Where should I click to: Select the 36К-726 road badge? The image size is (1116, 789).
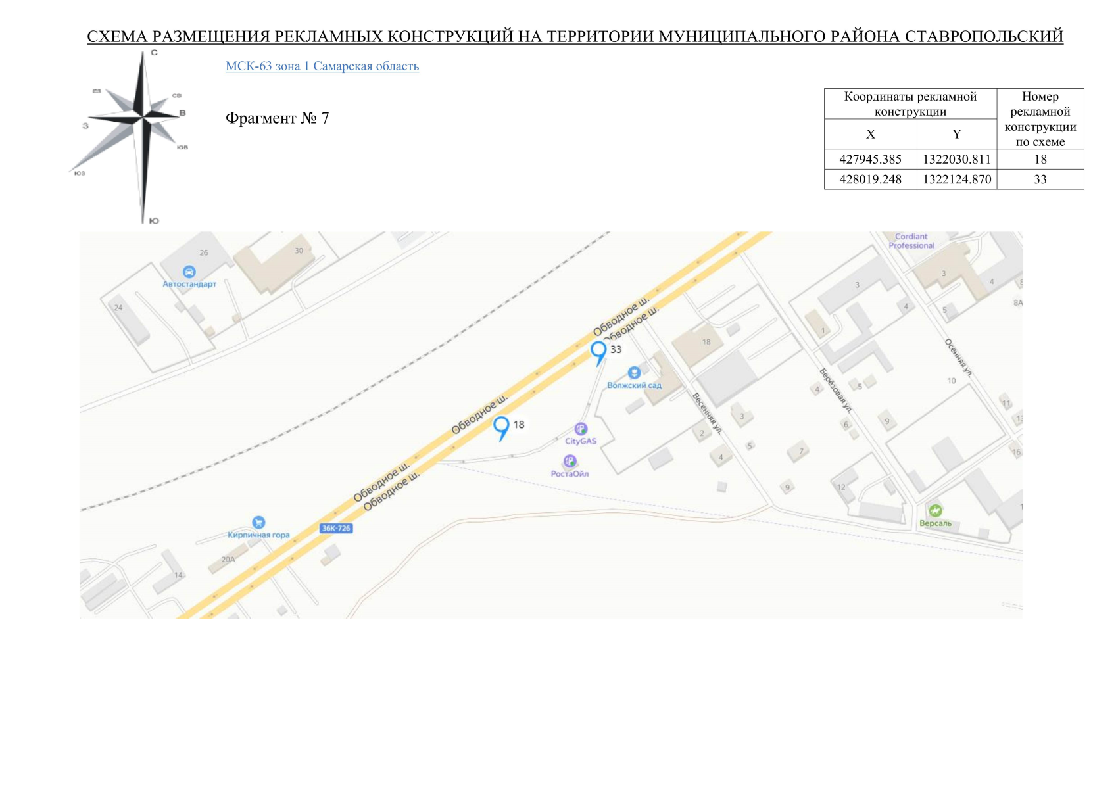coord(335,527)
